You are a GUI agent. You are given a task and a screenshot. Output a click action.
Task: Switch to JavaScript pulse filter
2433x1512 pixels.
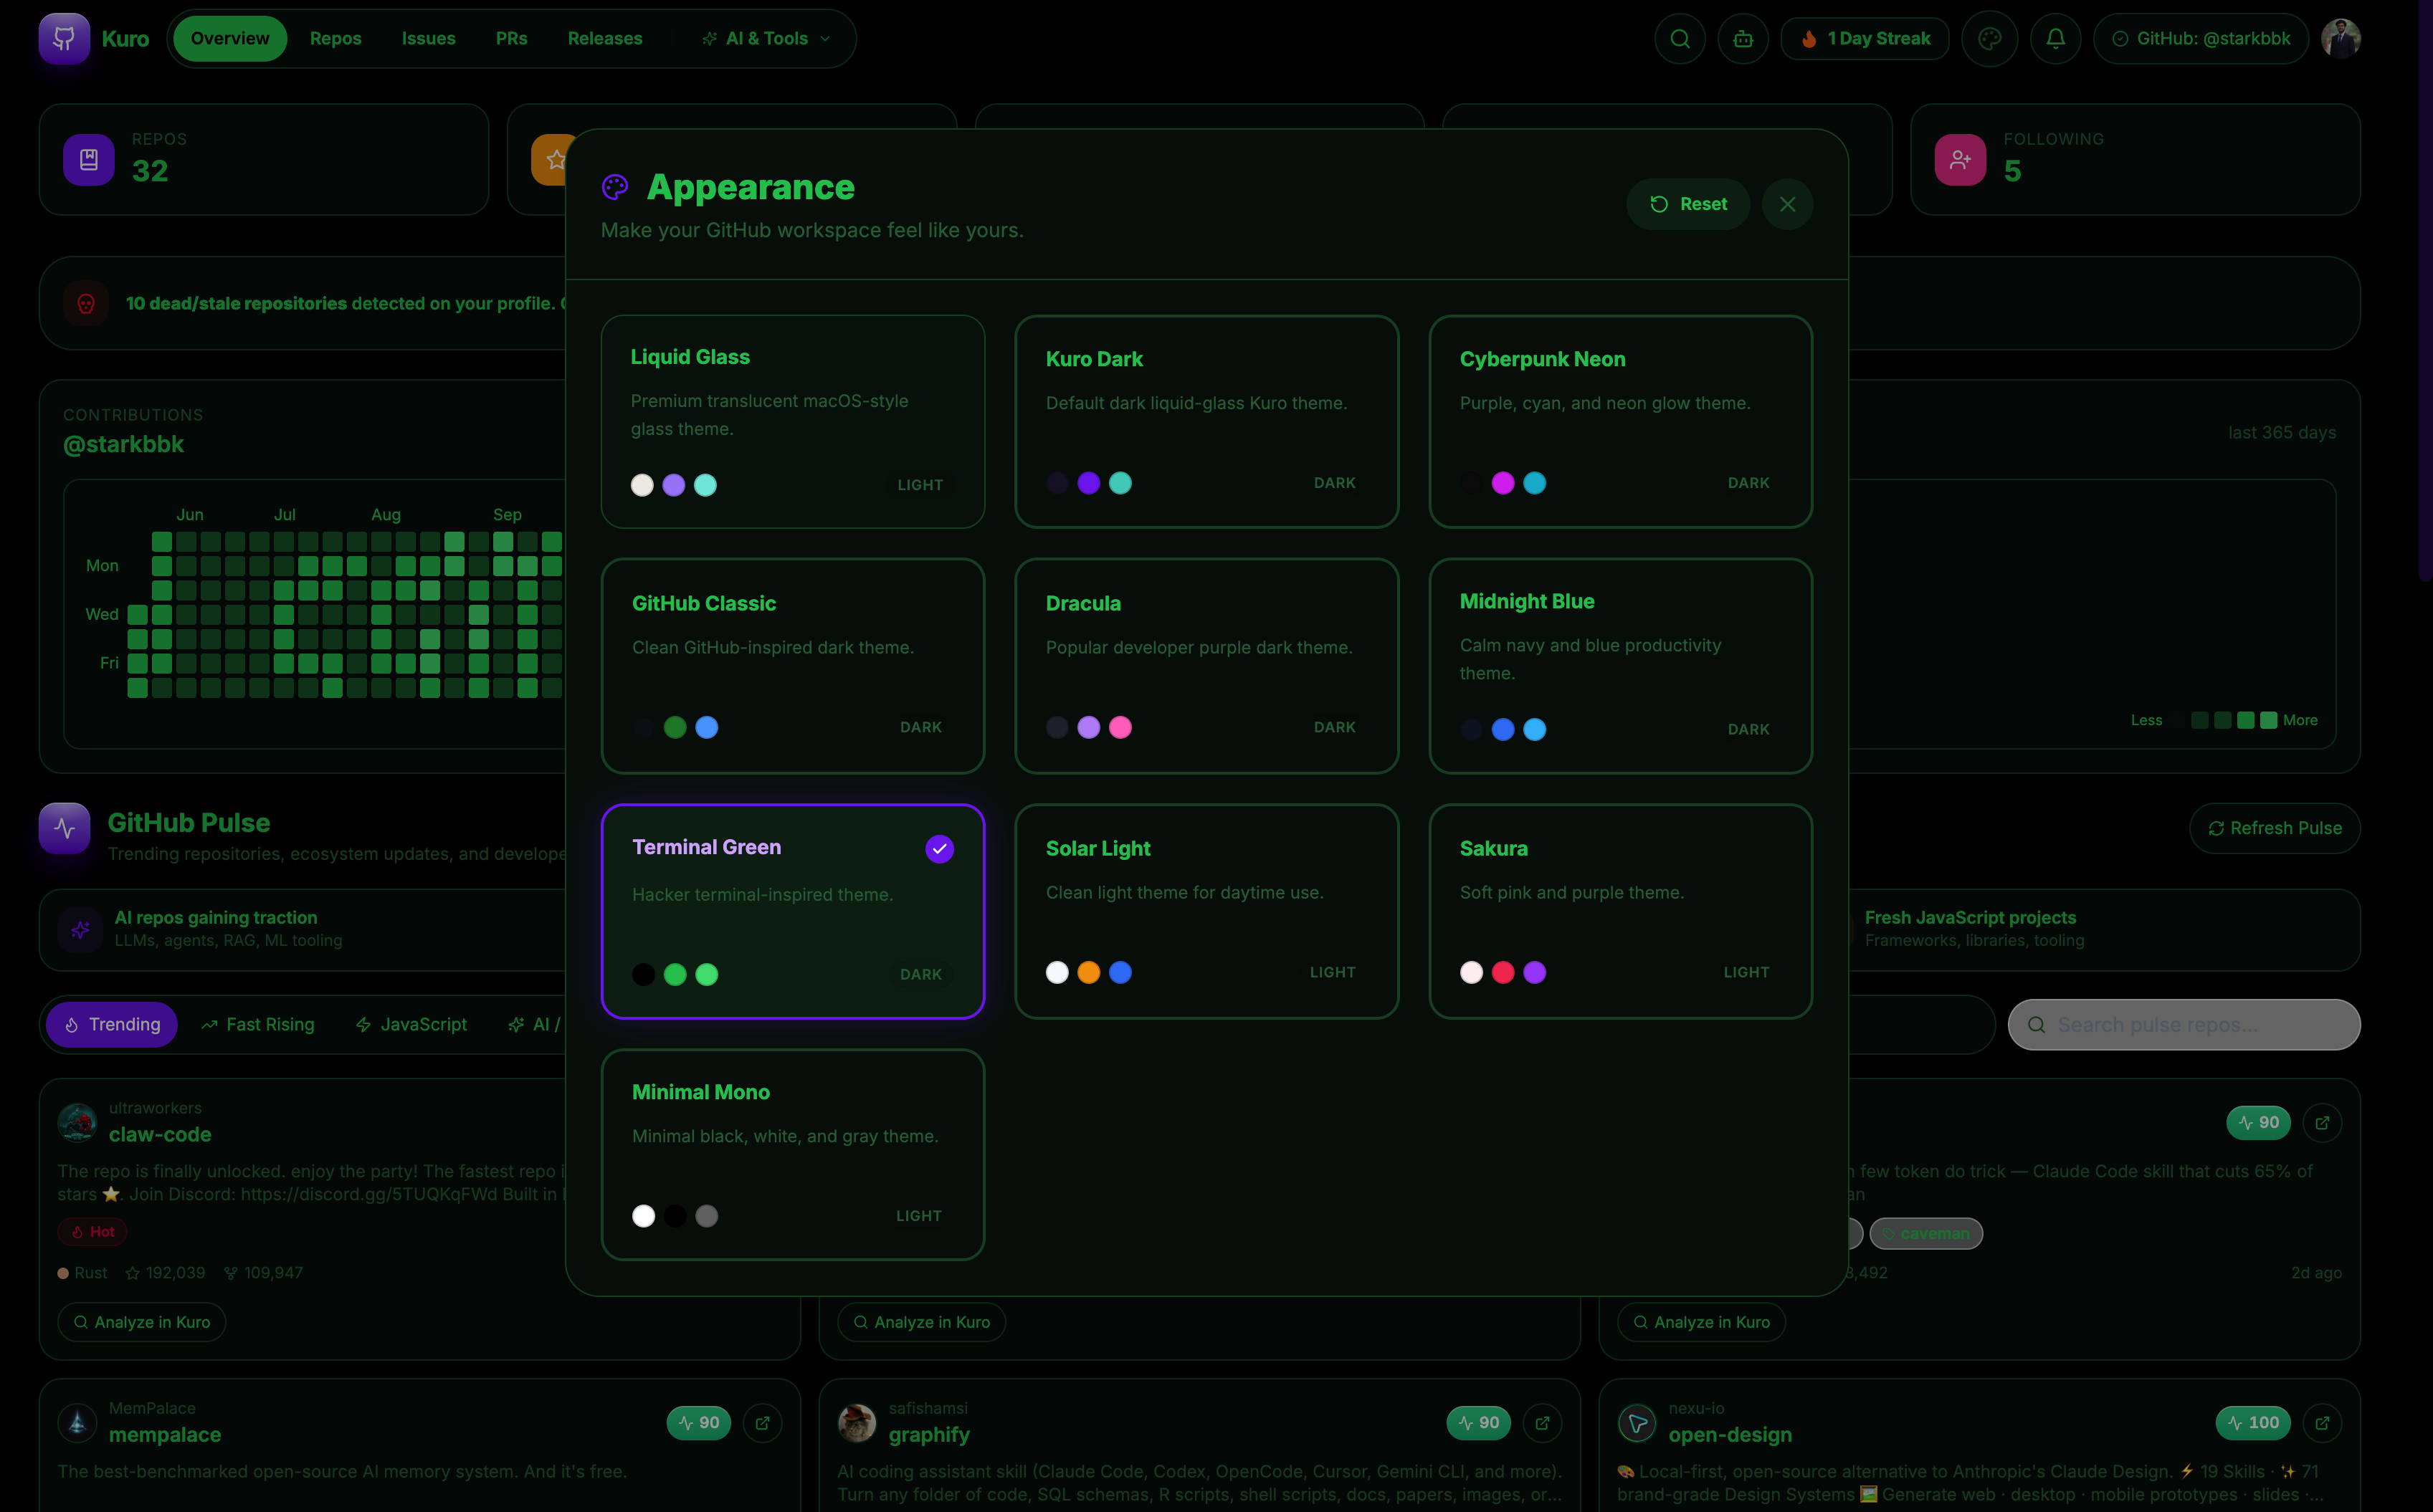coord(411,1024)
